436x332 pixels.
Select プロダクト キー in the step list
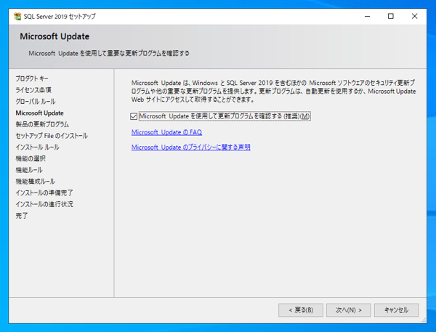click(x=32, y=78)
